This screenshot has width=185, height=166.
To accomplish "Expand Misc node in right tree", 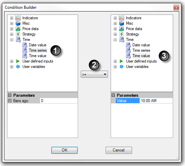I will pyautogui.click(x=115, y=23).
